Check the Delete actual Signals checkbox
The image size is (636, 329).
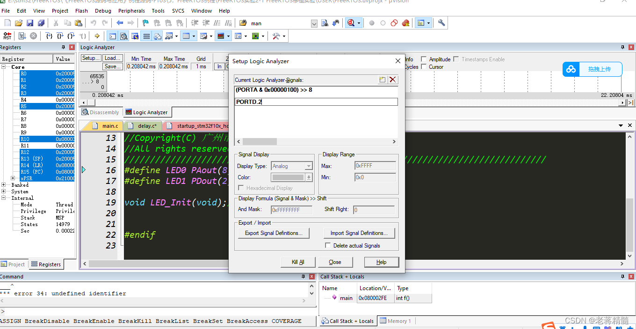[x=328, y=246]
